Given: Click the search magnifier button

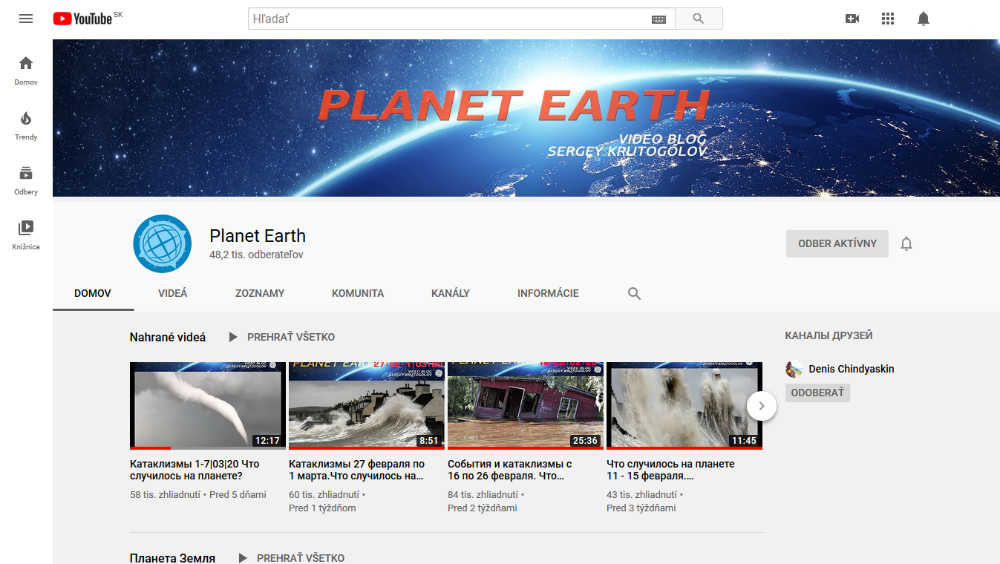Looking at the screenshot, I should coord(699,19).
